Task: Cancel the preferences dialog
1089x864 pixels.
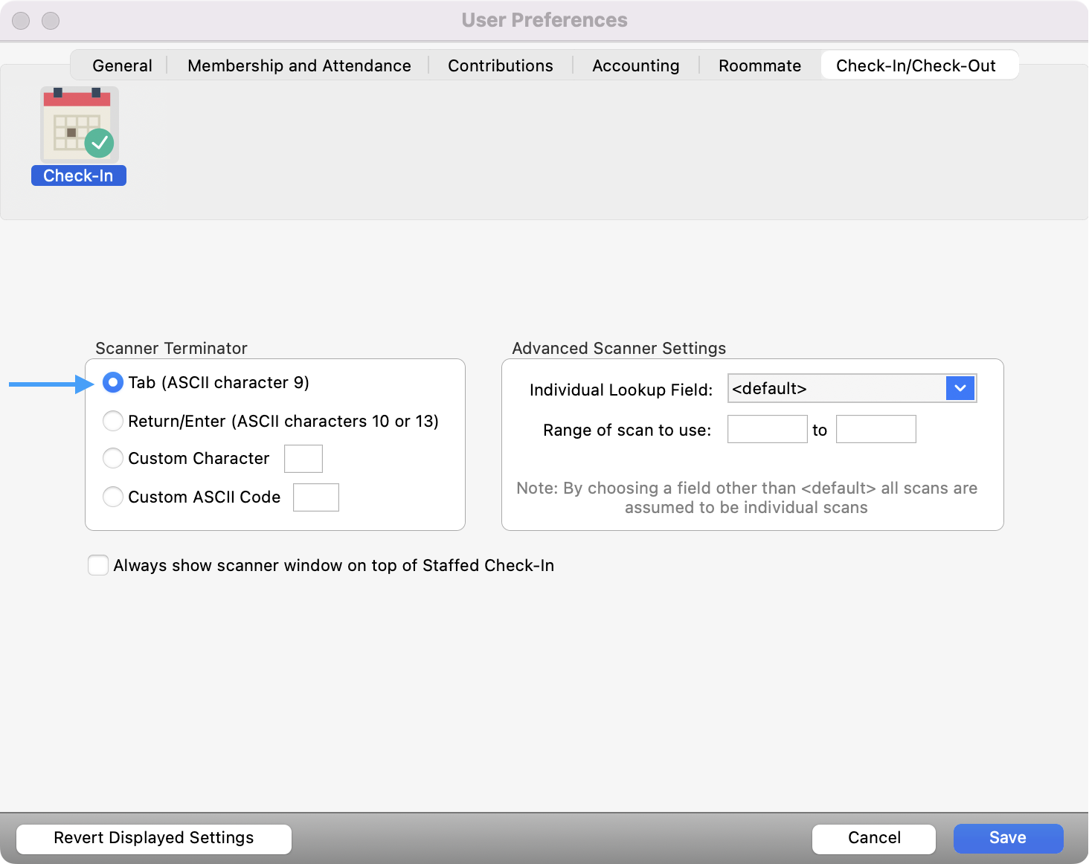Action: [x=873, y=838]
